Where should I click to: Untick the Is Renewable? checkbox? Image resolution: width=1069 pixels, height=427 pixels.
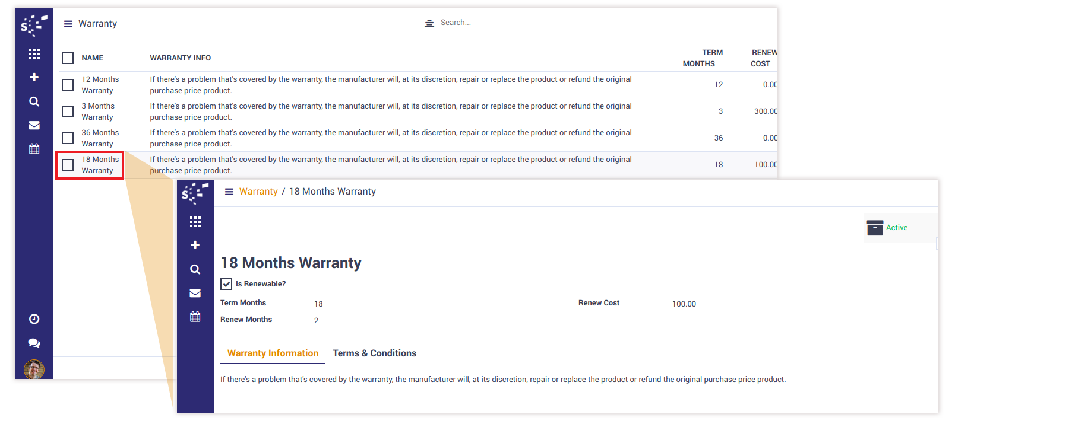(226, 284)
